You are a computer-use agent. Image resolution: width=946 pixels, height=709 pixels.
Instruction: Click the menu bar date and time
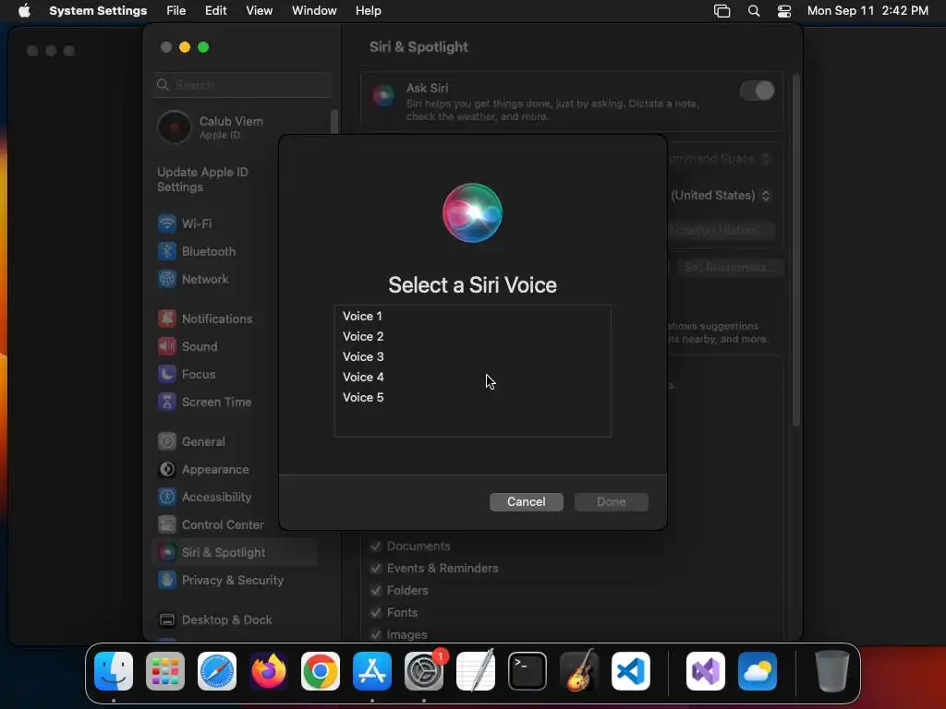pos(867,11)
